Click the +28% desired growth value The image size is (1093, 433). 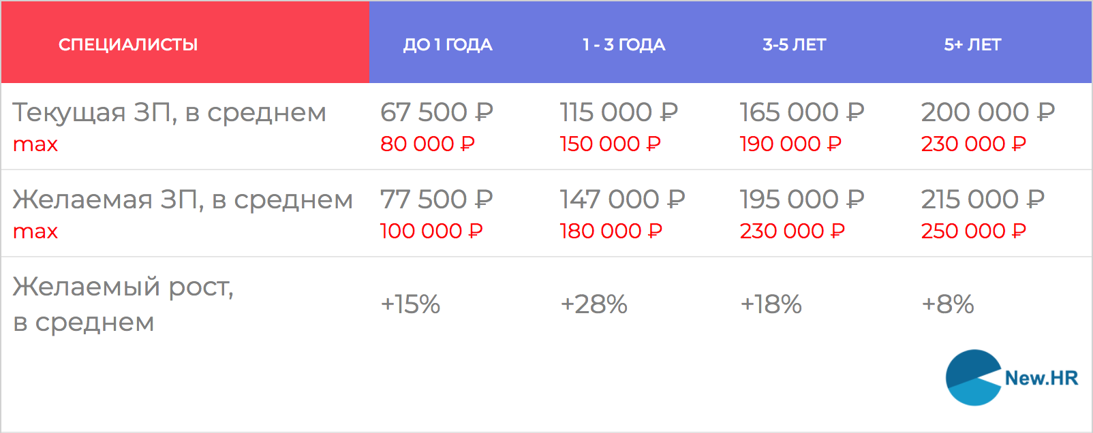(x=594, y=304)
